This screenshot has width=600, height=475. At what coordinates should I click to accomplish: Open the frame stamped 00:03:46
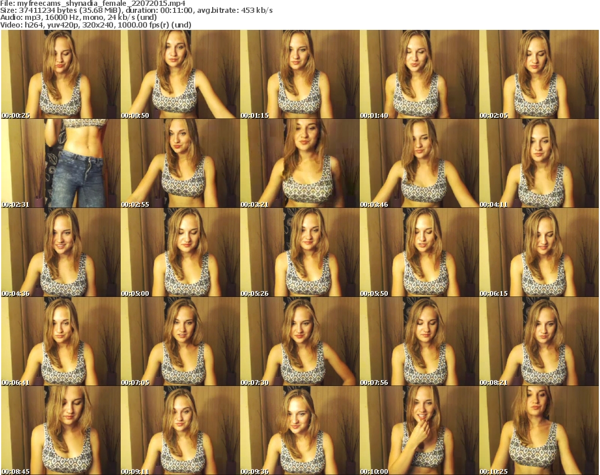tap(420, 163)
